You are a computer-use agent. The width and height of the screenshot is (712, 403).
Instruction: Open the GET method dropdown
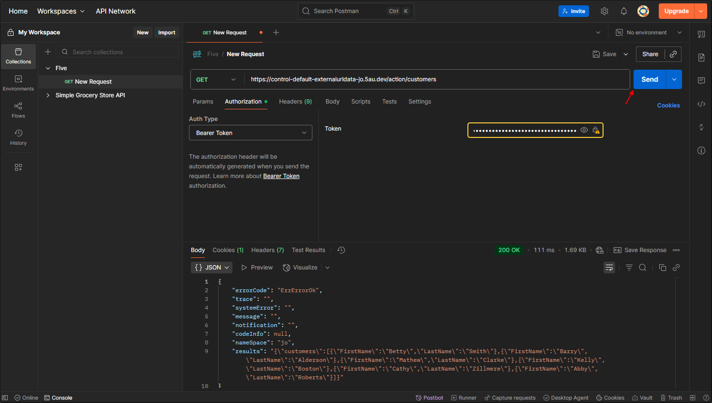tap(217, 80)
